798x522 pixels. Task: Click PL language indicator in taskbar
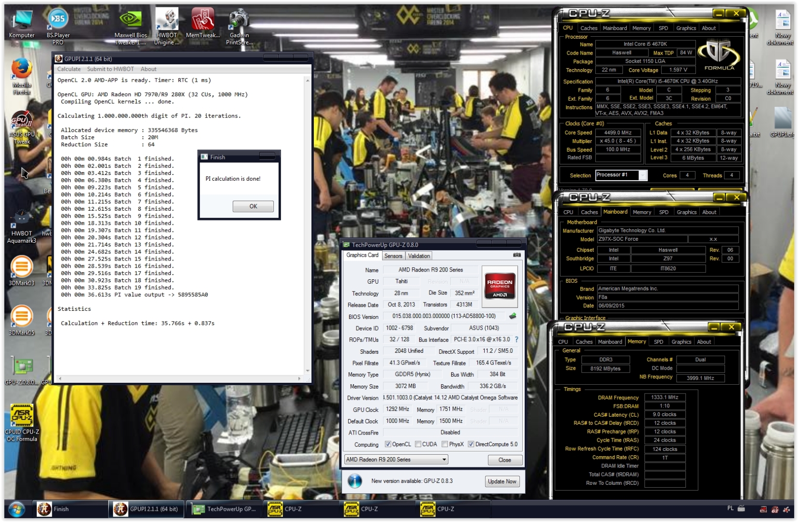coord(730,508)
